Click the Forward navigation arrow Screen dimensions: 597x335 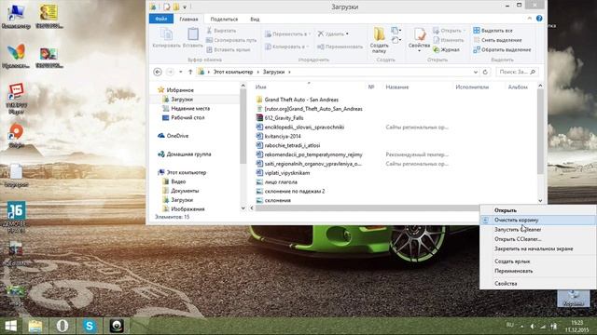point(170,72)
